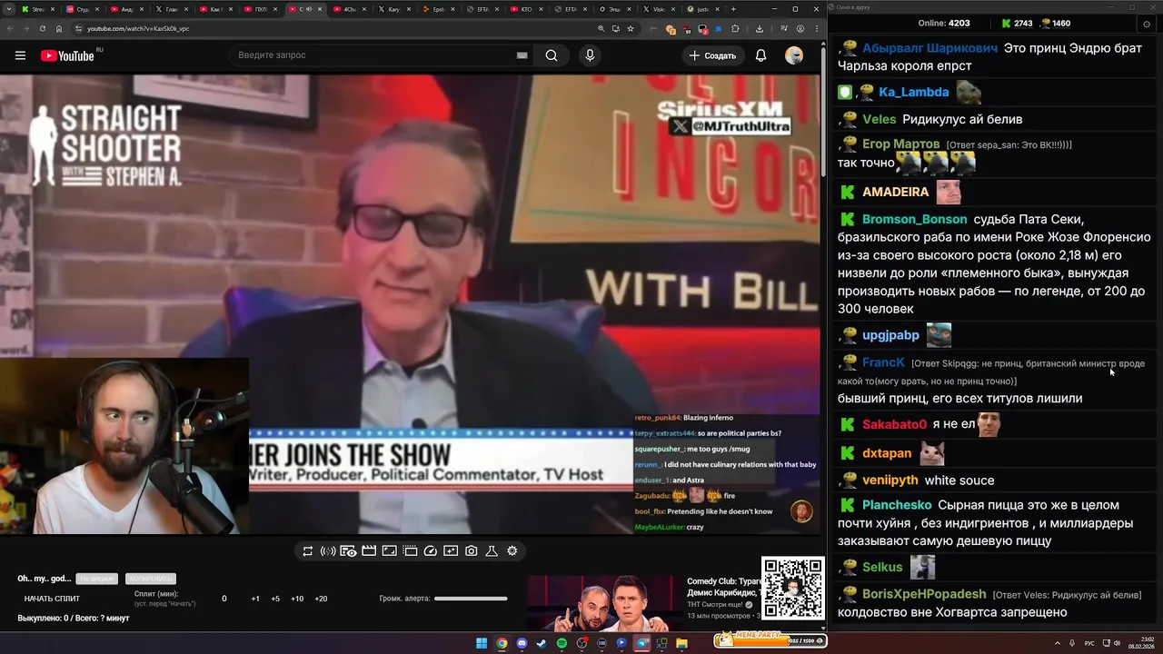Viewport: 1163px width, 654px height.
Task: Click the КОПИРОВАТЬ button
Action: coord(150,579)
